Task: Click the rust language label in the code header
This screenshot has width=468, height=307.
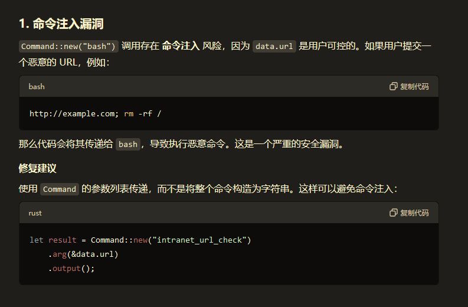Action: pos(35,213)
